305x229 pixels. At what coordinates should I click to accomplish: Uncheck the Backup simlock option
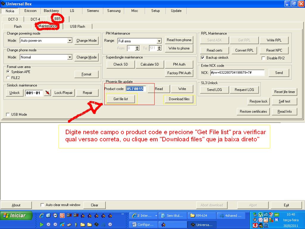[x=203, y=58]
